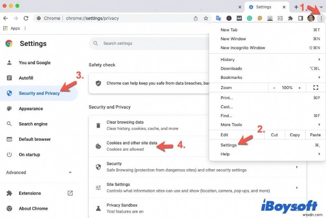Toggle the side panel icon
Viewport: 326px width, 218px height.
pyautogui.click(x=301, y=18)
